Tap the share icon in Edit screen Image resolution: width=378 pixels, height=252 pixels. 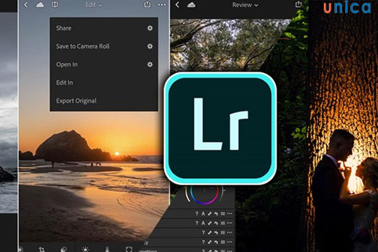click(147, 4)
